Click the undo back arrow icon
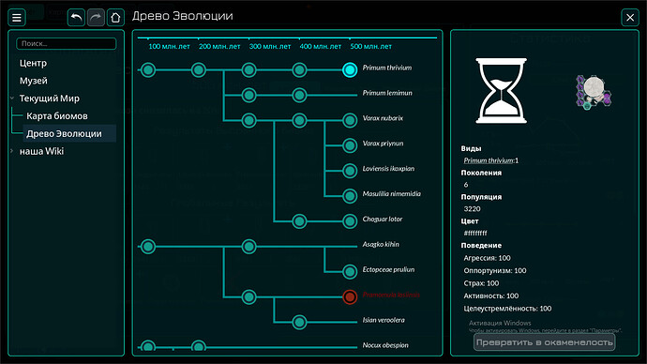Screen dimensions: 647x364 tap(76, 17)
